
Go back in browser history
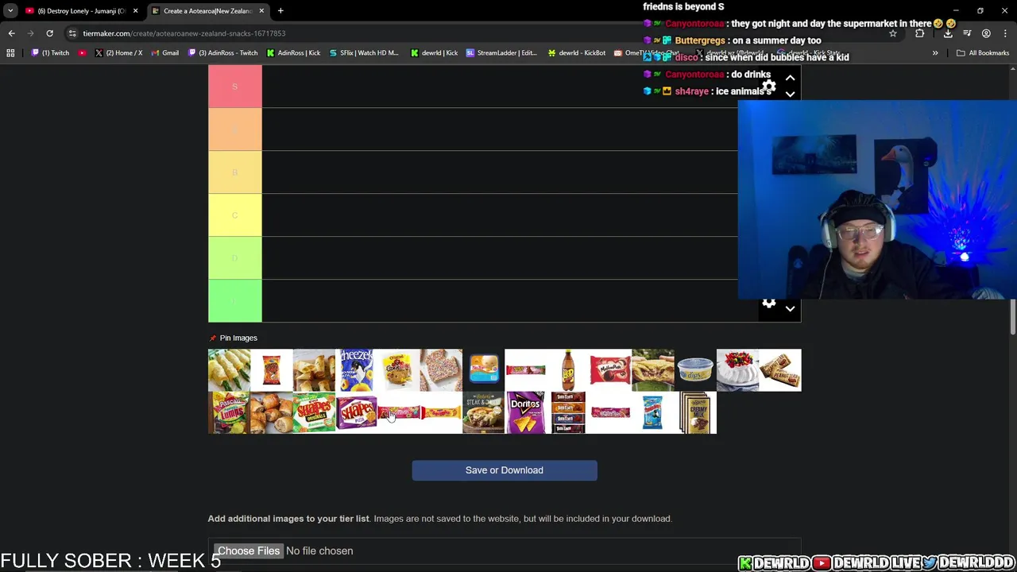(11, 33)
